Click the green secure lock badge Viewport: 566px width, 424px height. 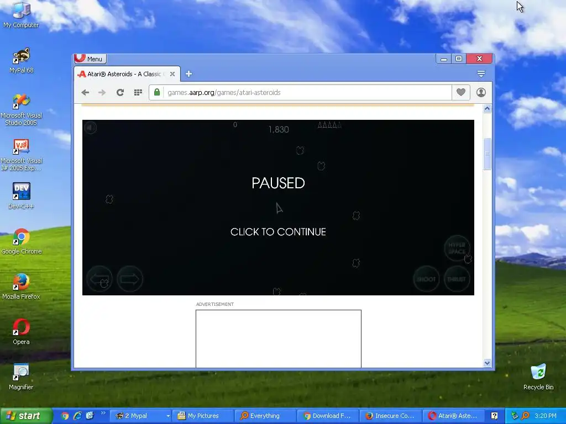coord(156,92)
